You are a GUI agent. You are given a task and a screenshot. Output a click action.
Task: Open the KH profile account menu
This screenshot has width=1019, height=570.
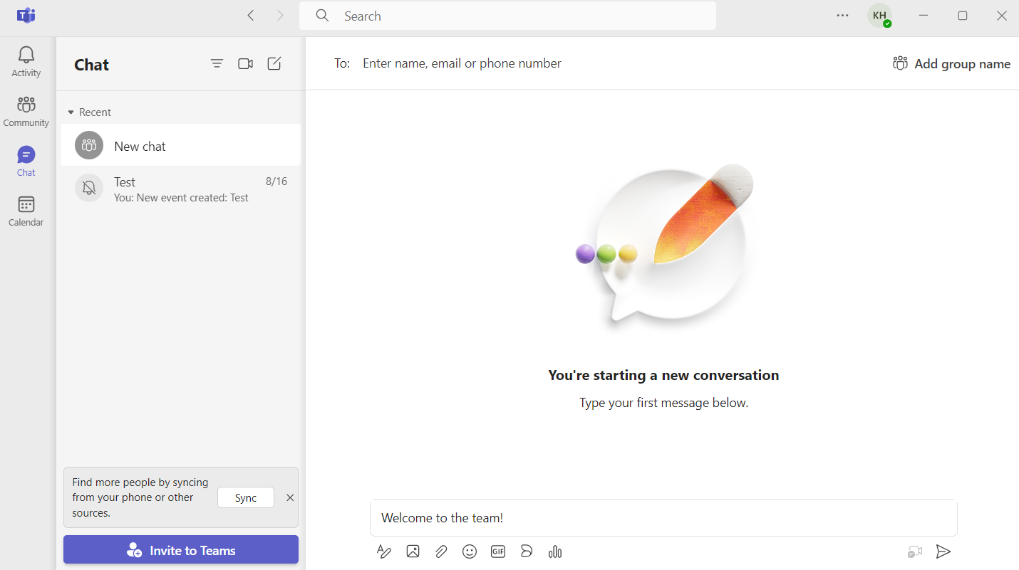(x=880, y=16)
